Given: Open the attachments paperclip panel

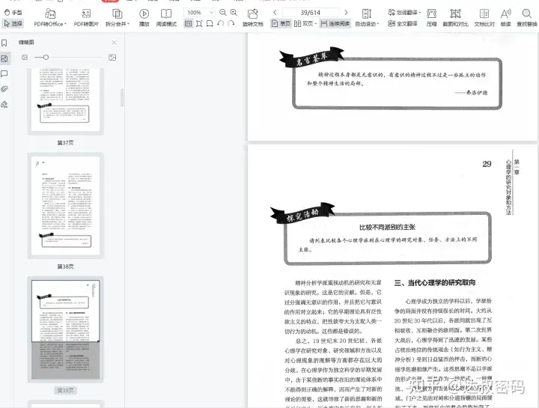Looking at the screenshot, I should [x=4, y=89].
